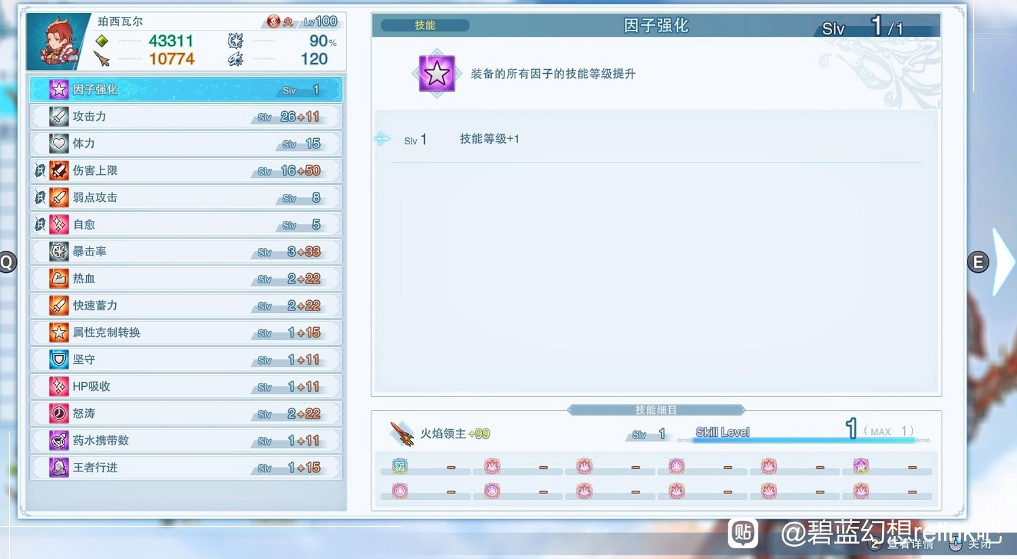Select the 热血 skill icon
The width and height of the screenshot is (1017, 559).
point(58,278)
